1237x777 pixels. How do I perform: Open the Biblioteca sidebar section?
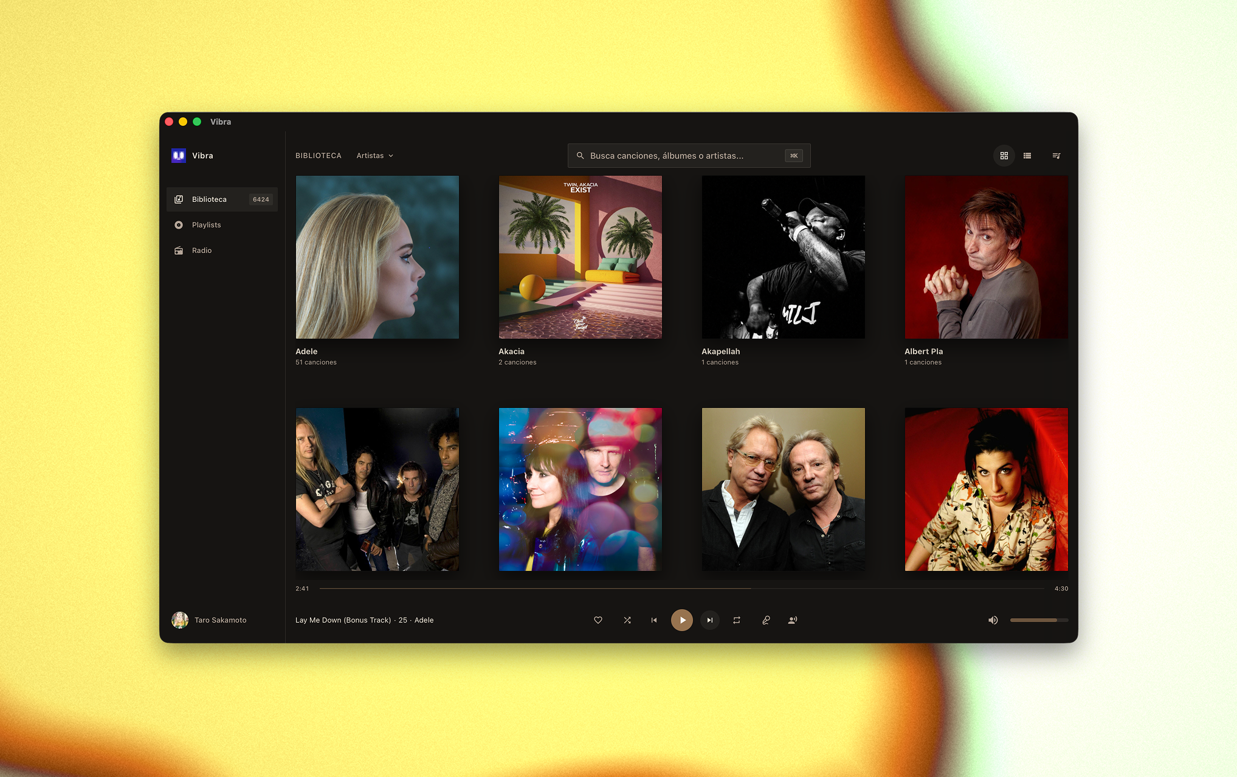222,199
